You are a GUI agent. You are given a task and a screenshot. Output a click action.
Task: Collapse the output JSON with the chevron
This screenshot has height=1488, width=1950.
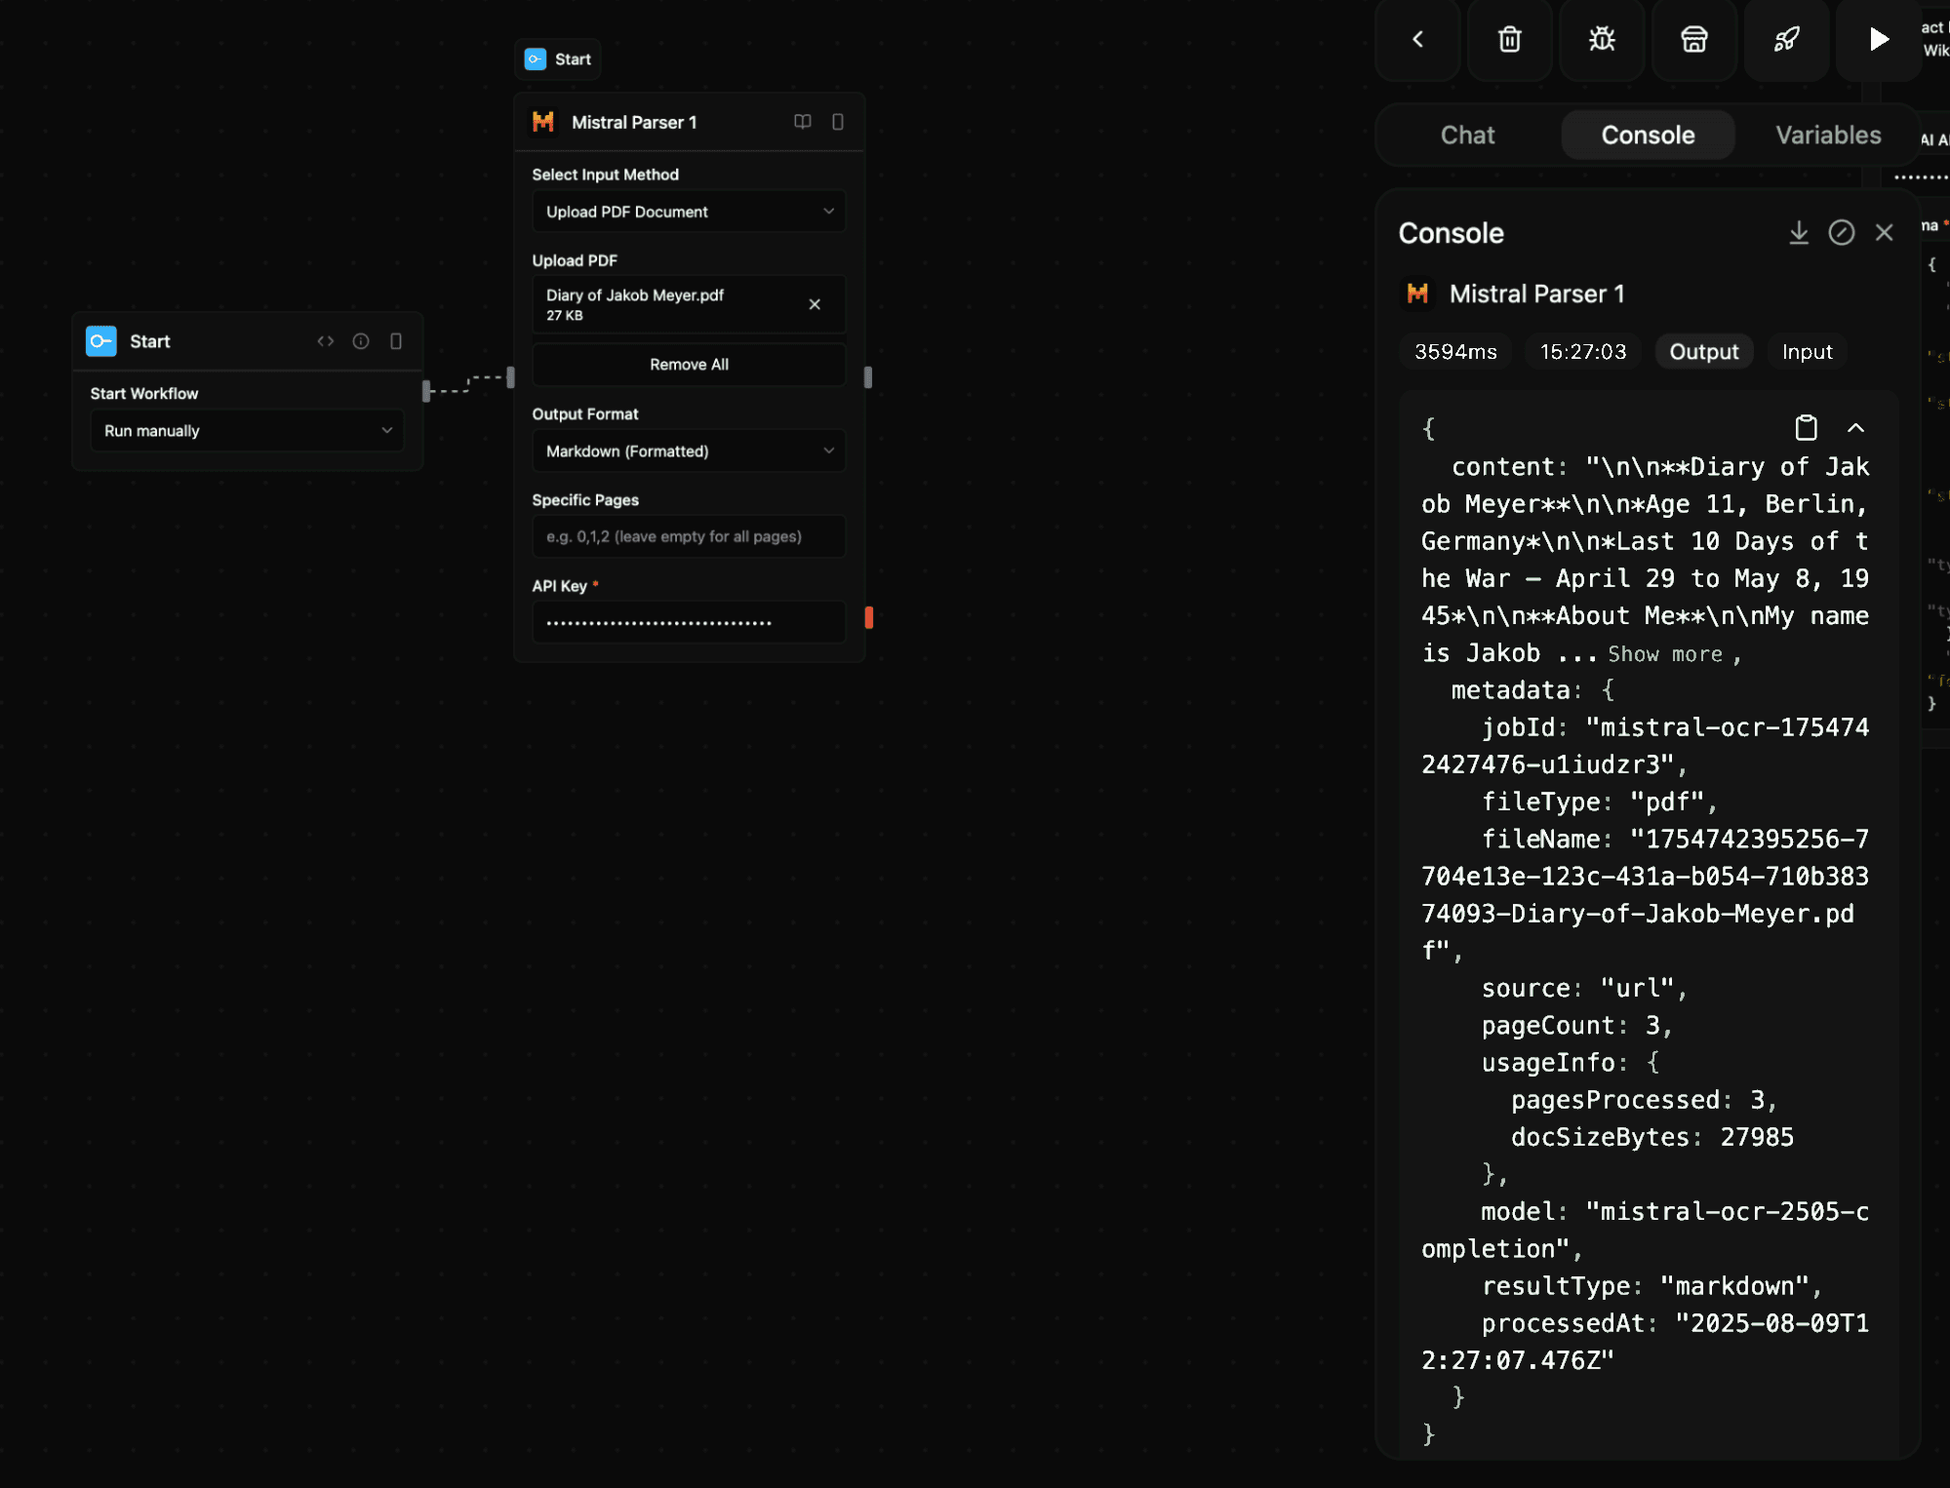(1855, 428)
